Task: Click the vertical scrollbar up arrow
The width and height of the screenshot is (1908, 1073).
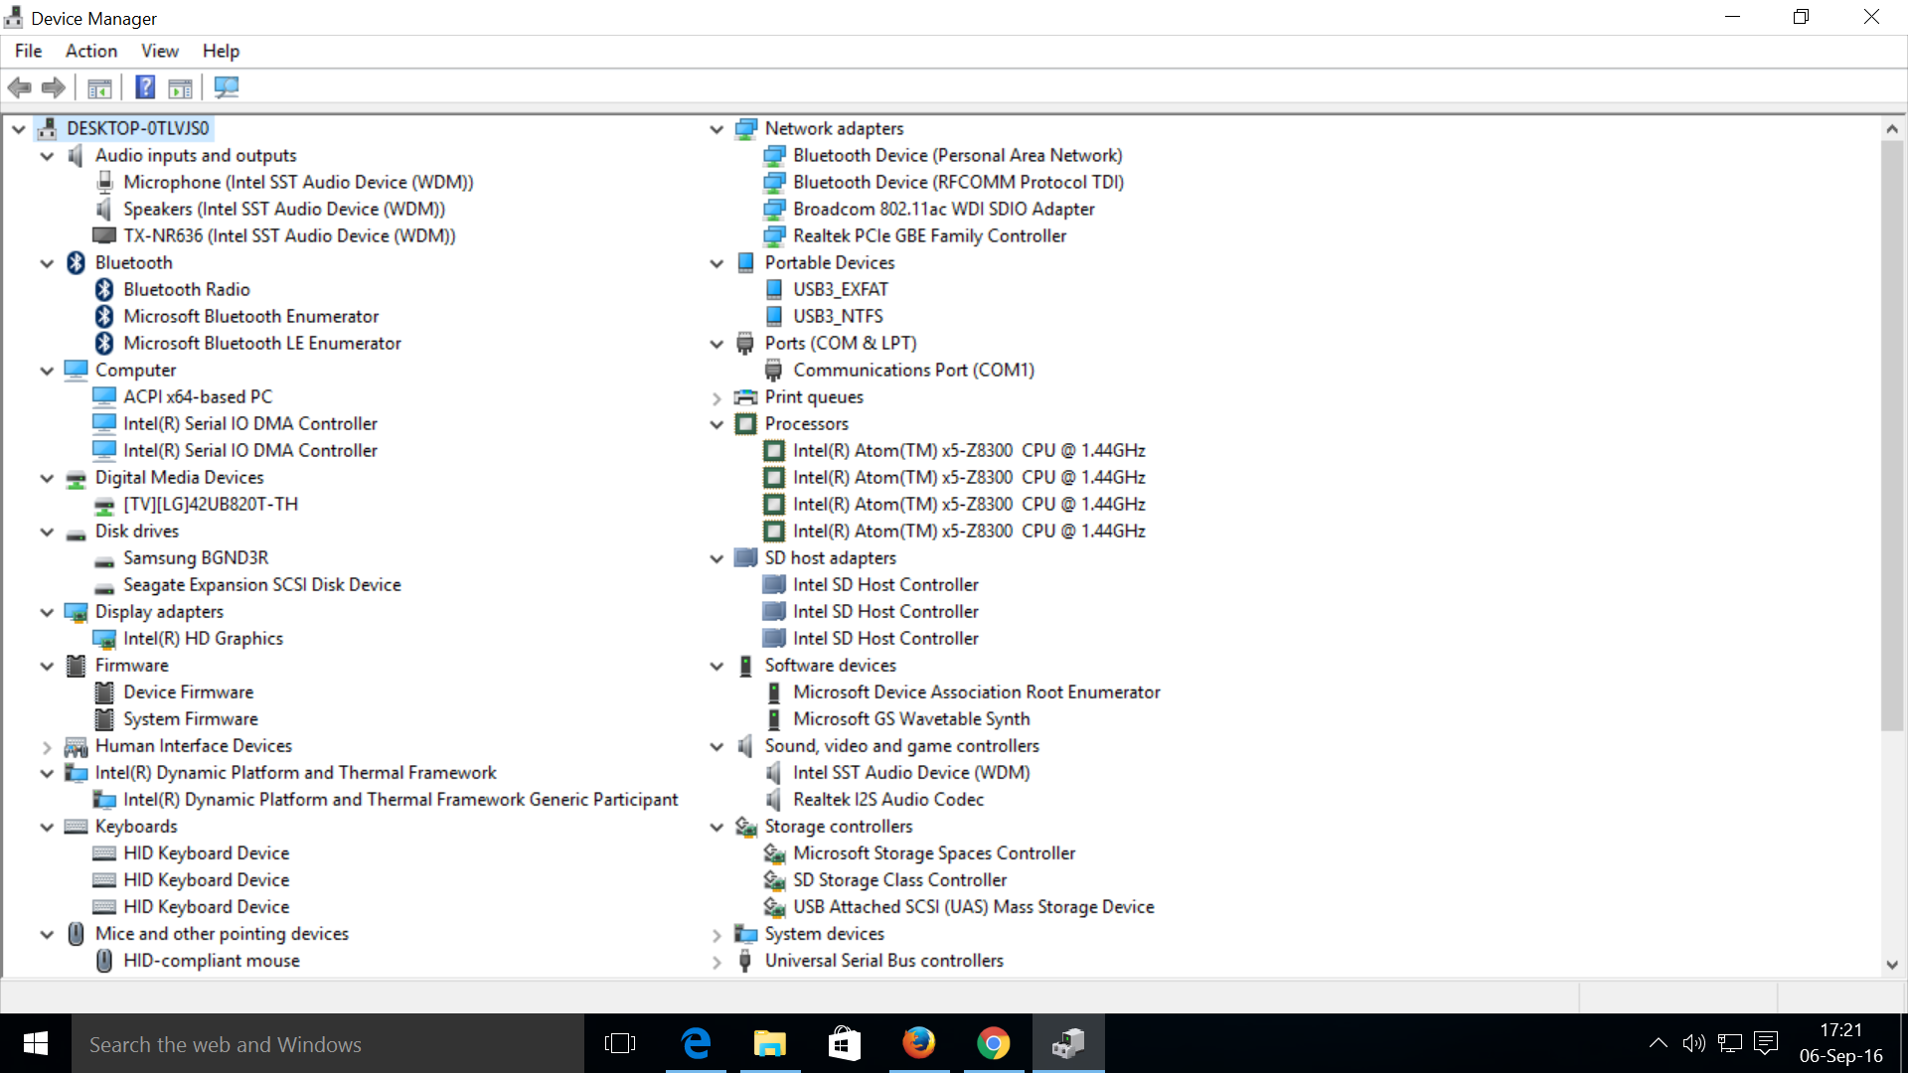Action: pyautogui.click(x=1892, y=128)
